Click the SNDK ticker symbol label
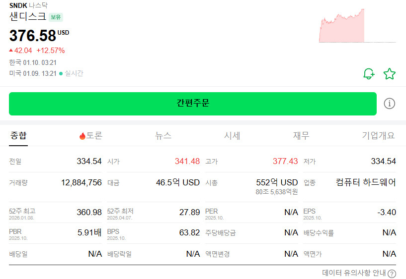The height and width of the screenshot is (279, 406). 18,5
